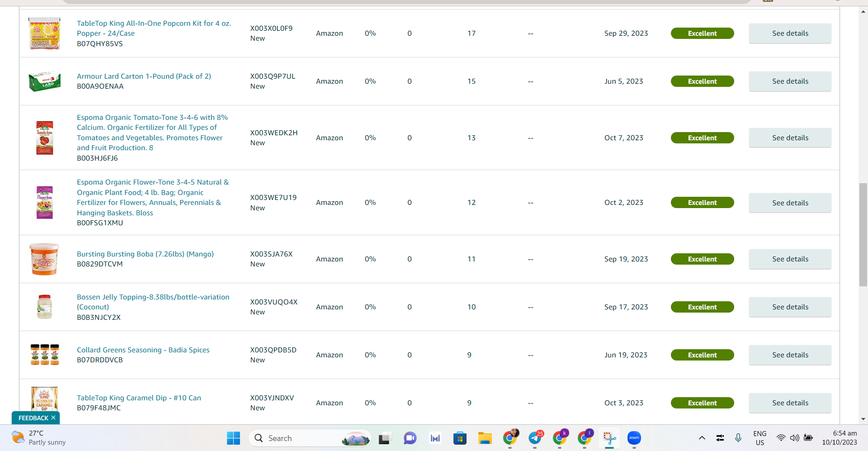Click the scrollbar up arrow
The width and height of the screenshot is (868, 451).
click(863, 12)
